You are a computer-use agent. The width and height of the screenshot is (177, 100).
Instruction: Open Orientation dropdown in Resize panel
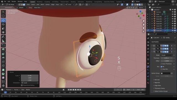pos(30,83)
